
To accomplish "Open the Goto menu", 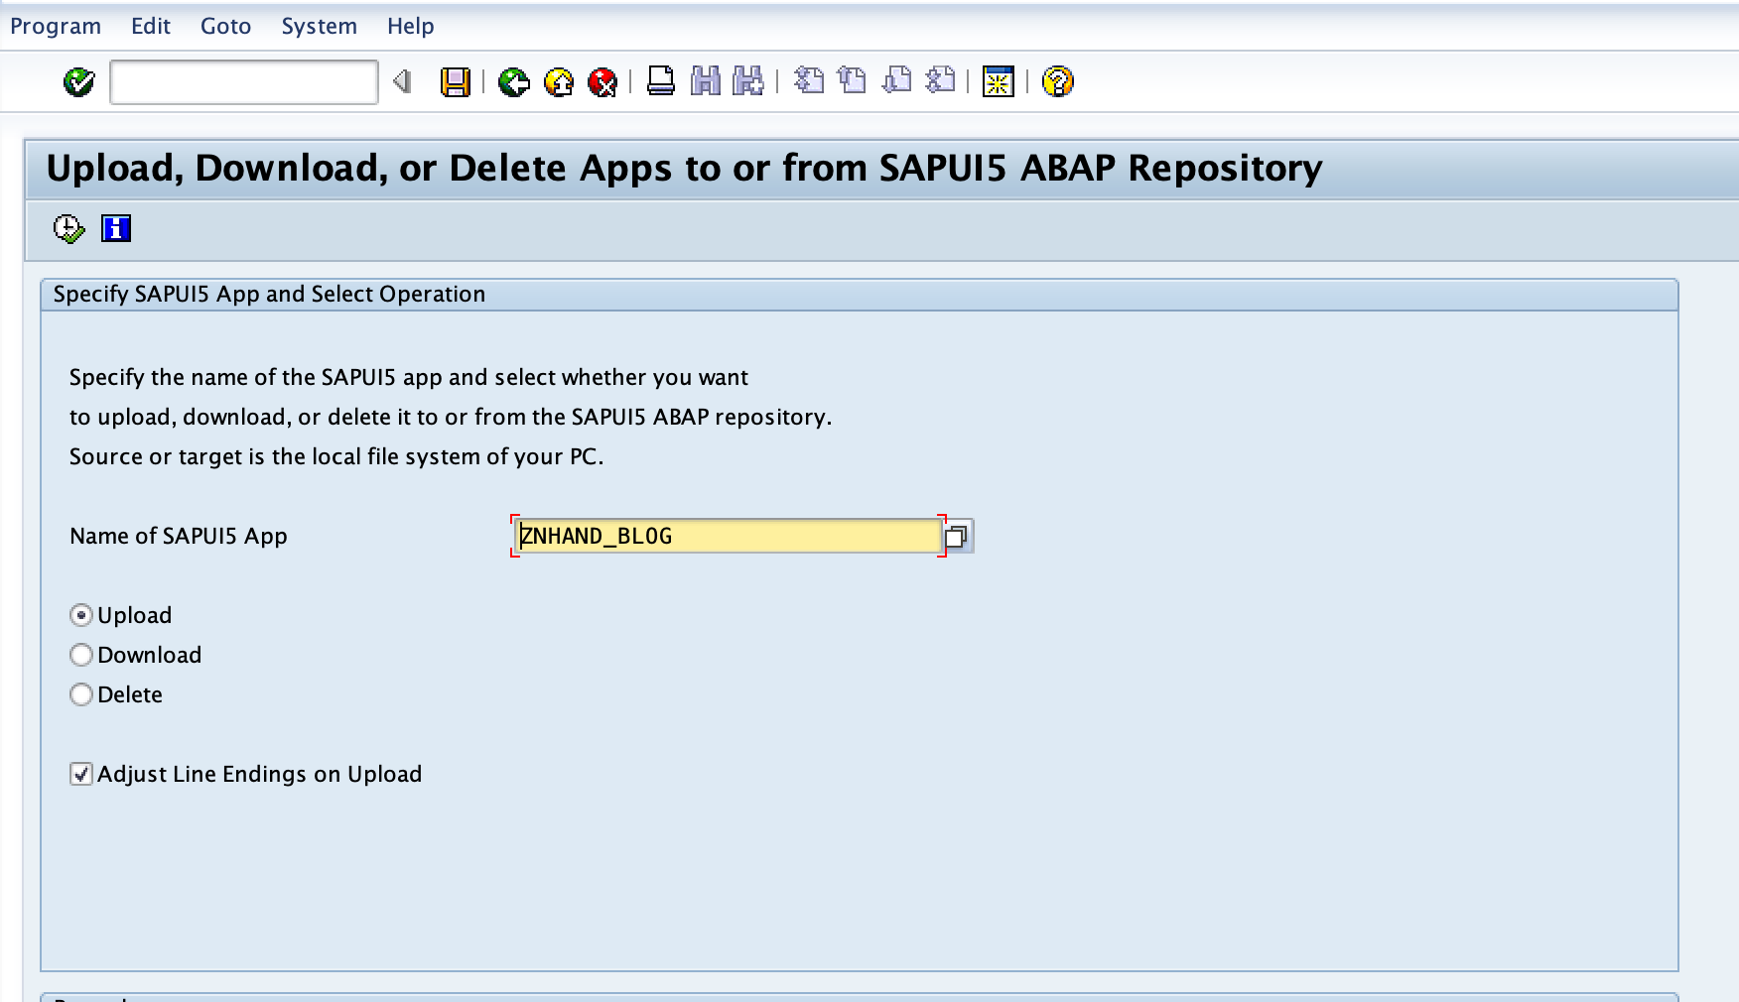I will [x=225, y=26].
